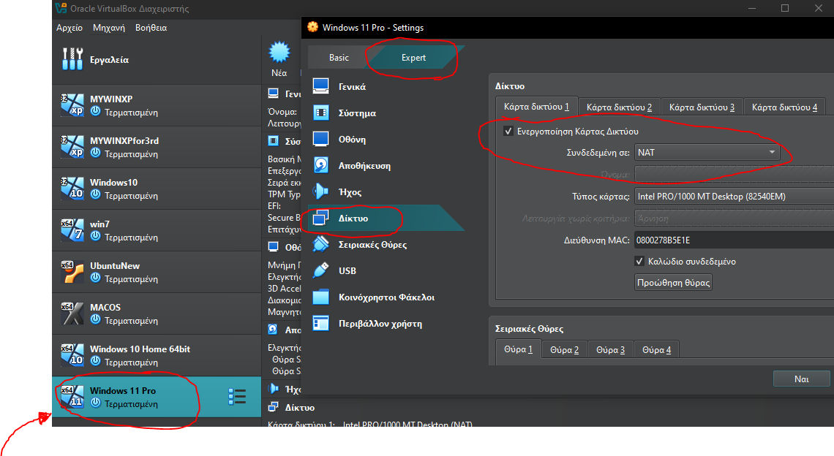The height and width of the screenshot is (456, 834).
Task: Open Ήχος audio settings icon
Action: [320, 192]
